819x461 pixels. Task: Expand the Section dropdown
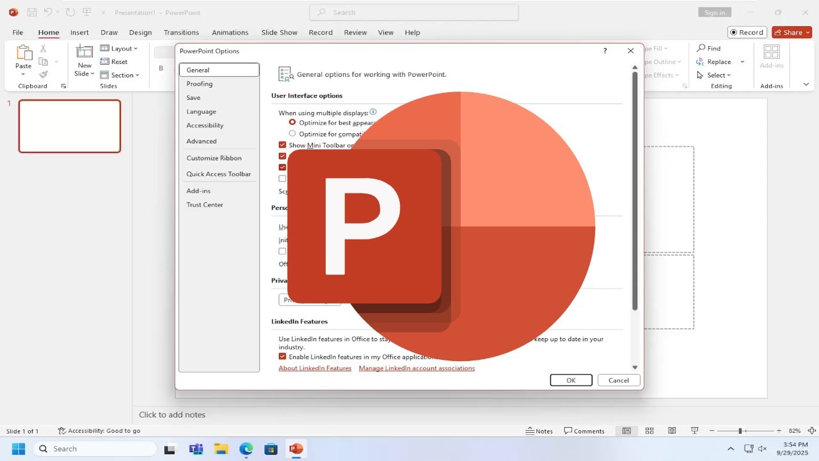120,75
